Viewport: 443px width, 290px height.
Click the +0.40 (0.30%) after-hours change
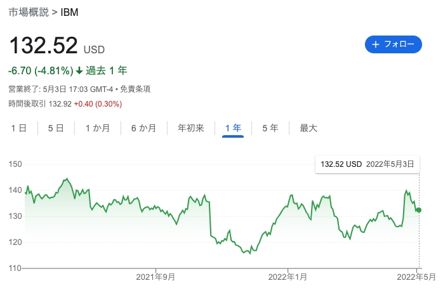[98, 104]
